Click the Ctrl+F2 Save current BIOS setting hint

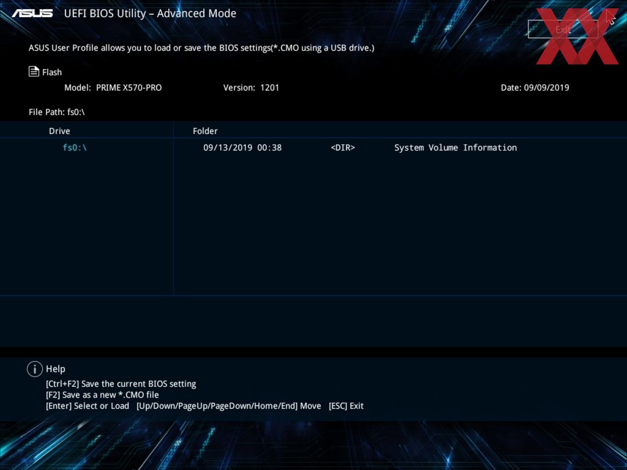(x=121, y=384)
